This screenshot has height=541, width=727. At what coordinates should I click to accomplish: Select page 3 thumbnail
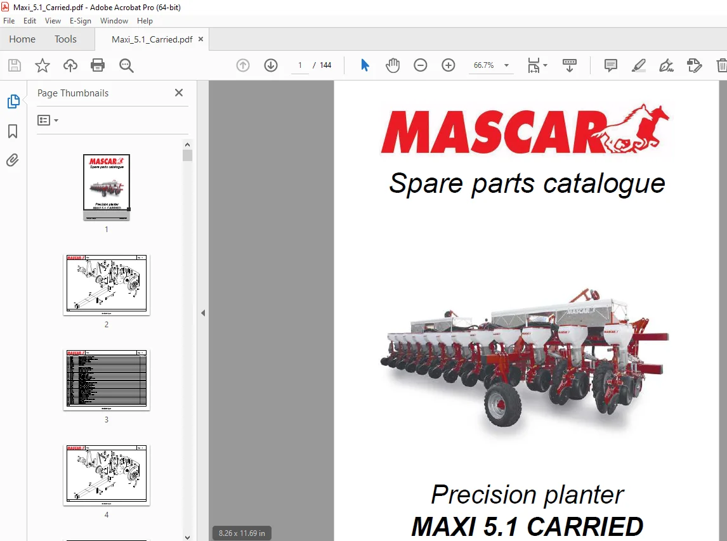pyautogui.click(x=107, y=380)
